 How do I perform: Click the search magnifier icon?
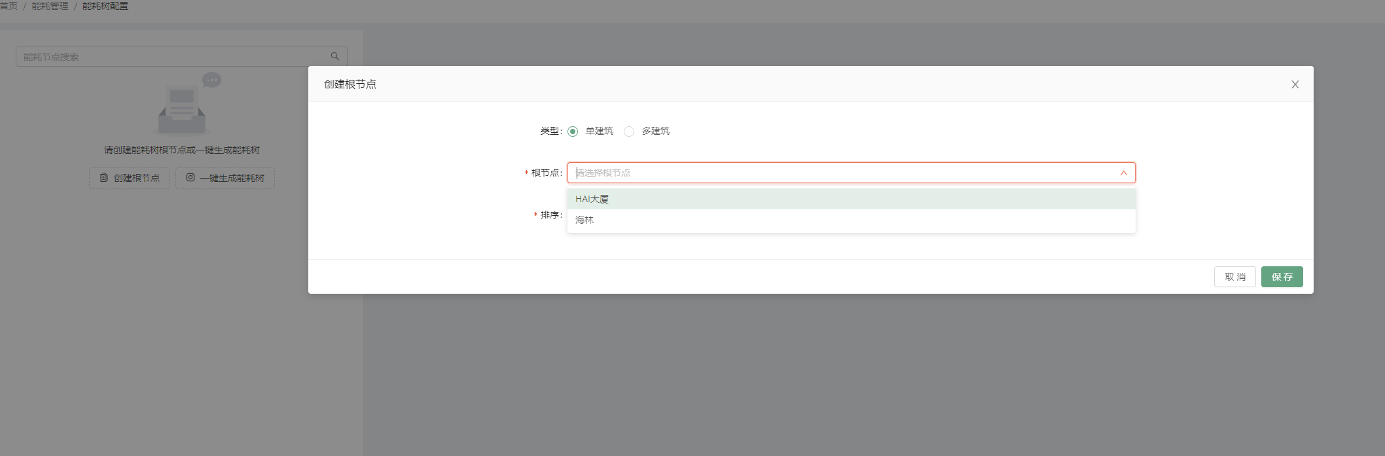click(334, 56)
